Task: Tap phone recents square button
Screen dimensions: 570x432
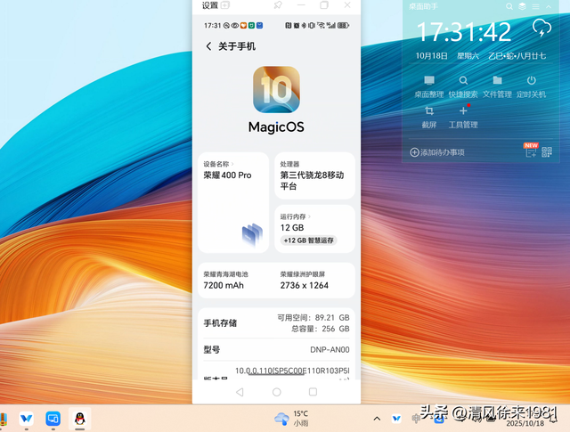Action: point(313,392)
